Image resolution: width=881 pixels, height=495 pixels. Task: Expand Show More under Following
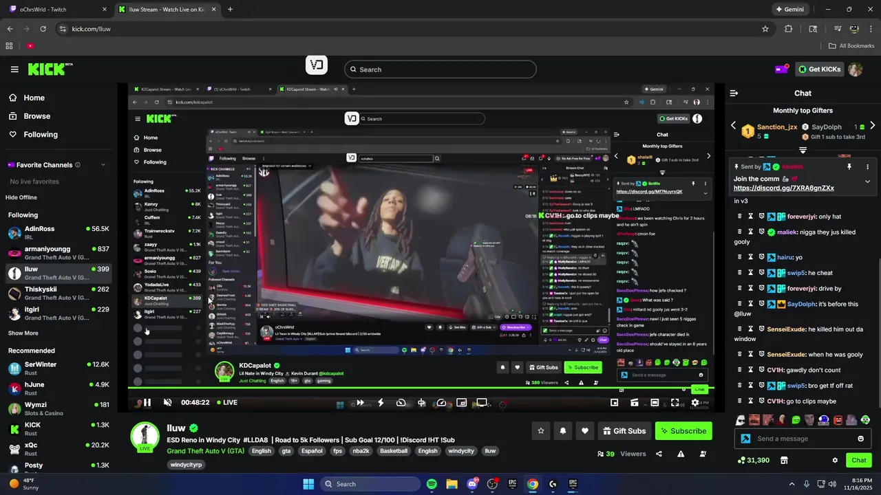[23, 333]
